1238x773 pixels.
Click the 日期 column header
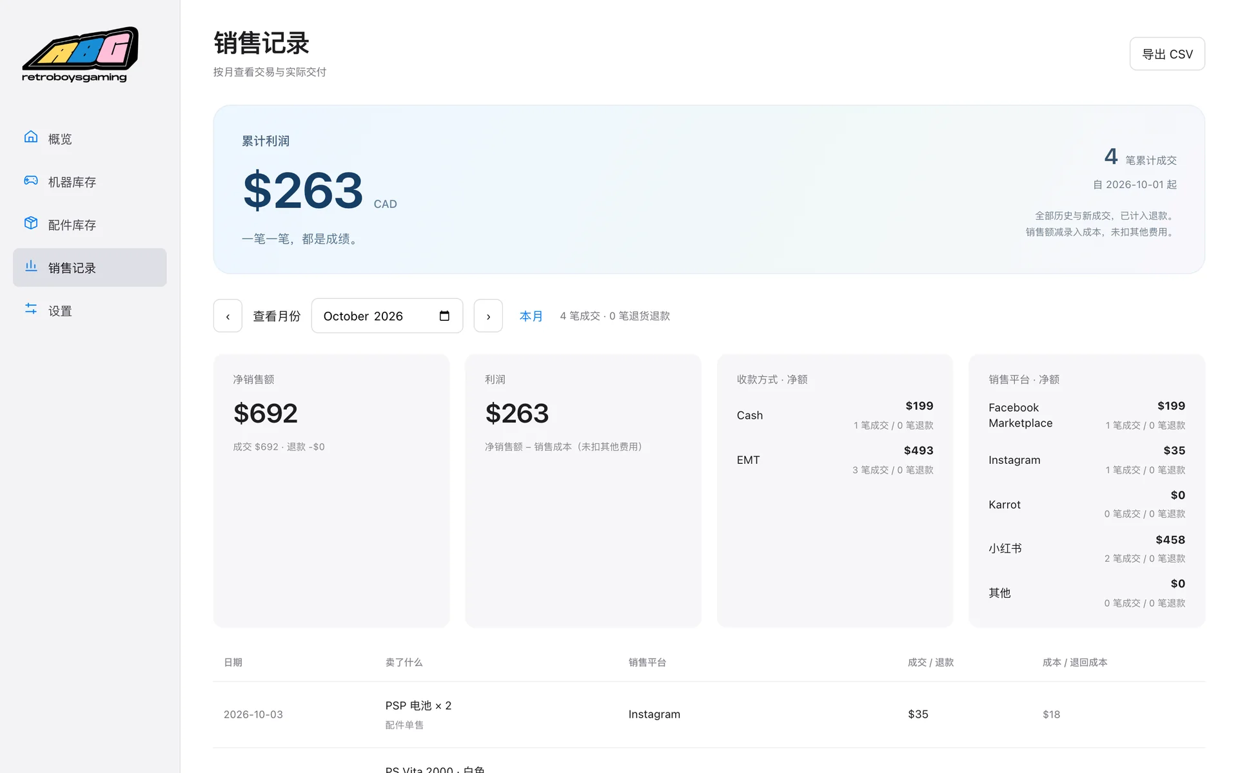click(x=233, y=662)
